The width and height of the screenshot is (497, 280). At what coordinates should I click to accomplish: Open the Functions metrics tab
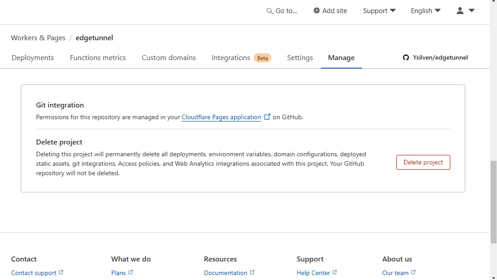coord(97,58)
